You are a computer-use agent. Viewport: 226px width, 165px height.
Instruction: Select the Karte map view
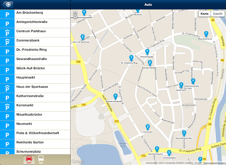click(x=204, y=14)
